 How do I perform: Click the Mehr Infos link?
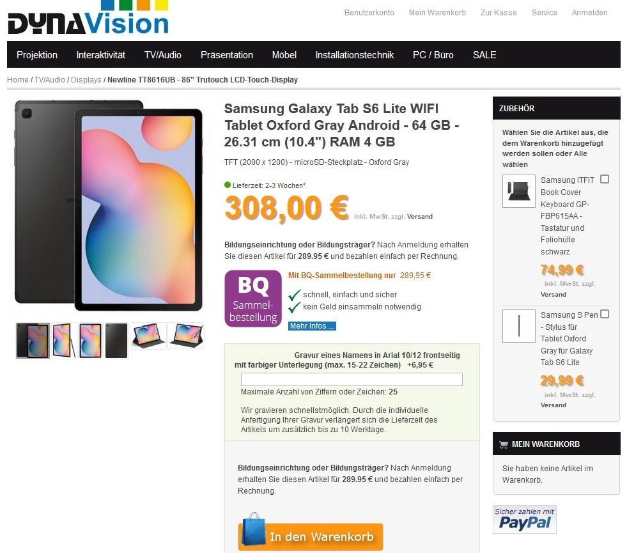[312, 326]
